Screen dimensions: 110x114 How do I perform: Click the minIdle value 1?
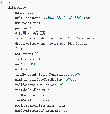[x=32, y=69]
